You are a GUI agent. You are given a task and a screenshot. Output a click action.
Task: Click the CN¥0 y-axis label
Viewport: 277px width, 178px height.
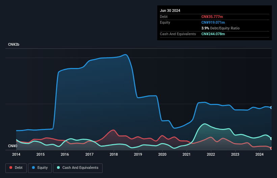tap(12, 146)
